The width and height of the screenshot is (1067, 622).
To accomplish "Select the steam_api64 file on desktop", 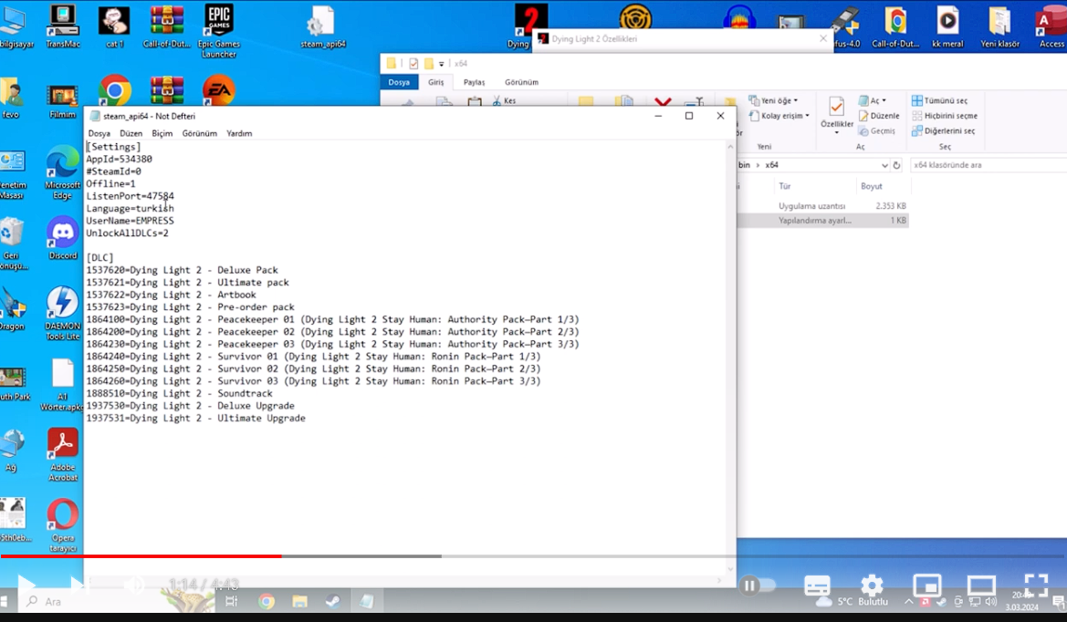I will click(x=322, y=27).
